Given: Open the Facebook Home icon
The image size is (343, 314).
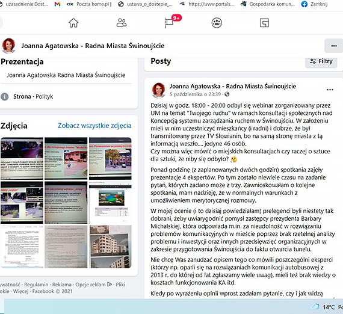Looking at the screenshot, I should click(x=73, y=23).
